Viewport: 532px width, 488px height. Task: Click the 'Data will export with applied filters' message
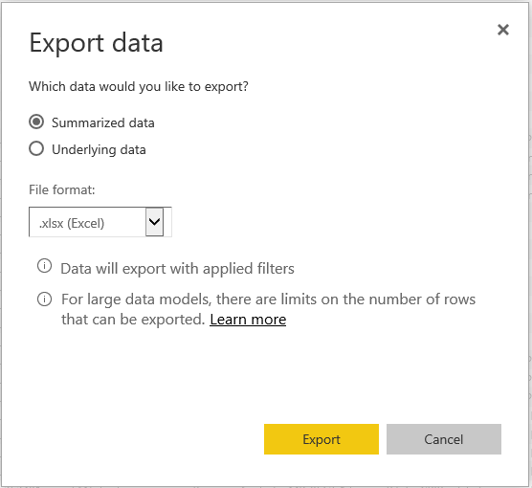click(x=177, y=269)
